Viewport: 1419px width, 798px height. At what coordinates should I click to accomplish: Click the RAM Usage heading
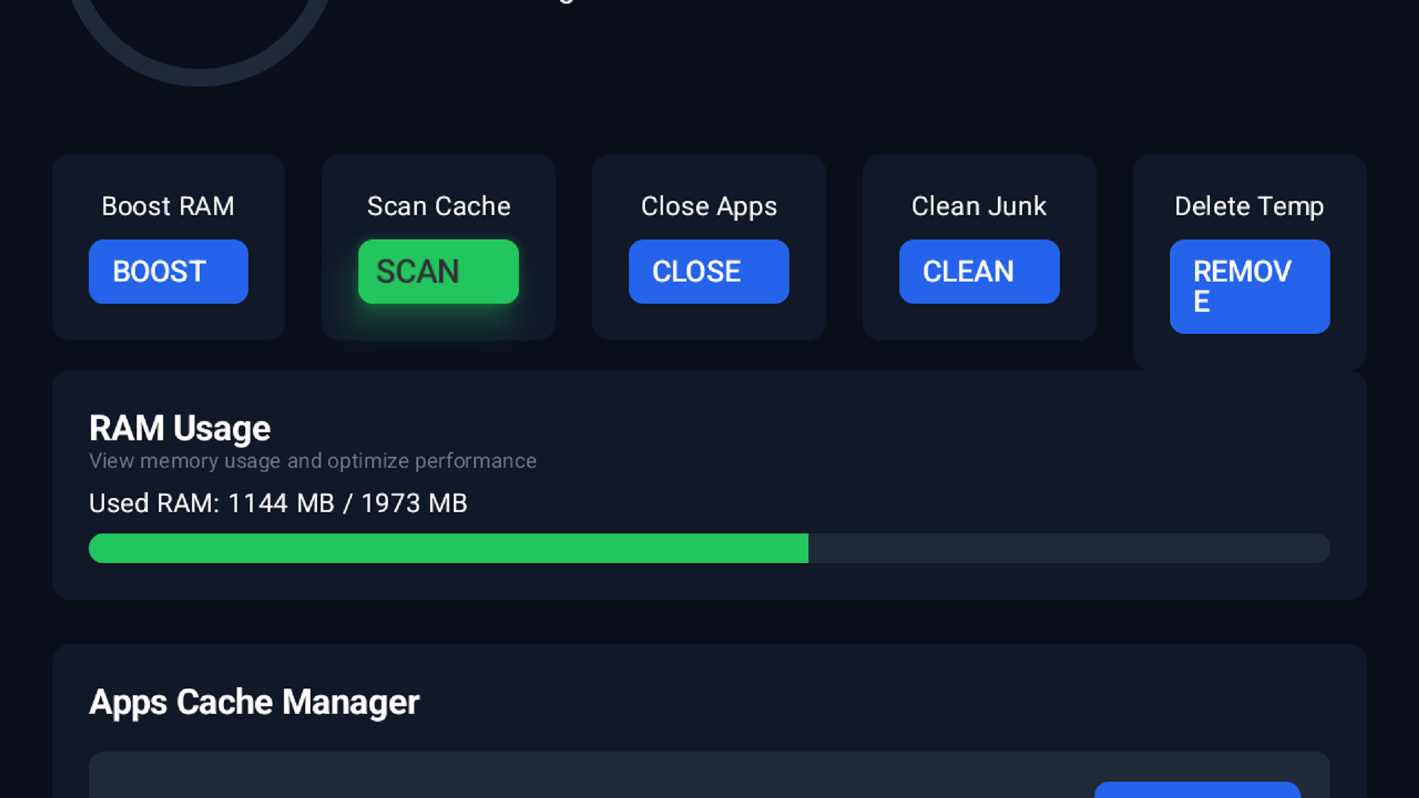pos(180,429)
